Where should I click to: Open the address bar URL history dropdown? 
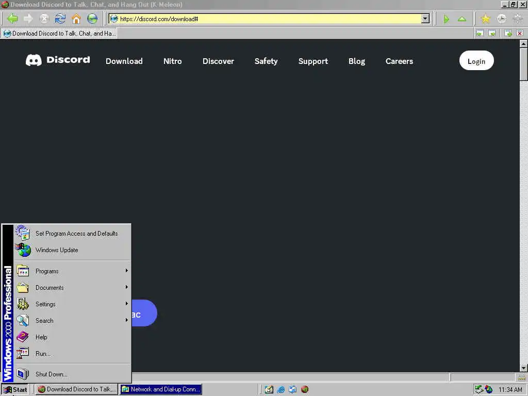pos(425,19)
